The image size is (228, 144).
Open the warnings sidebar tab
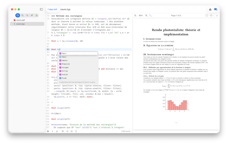36,15
